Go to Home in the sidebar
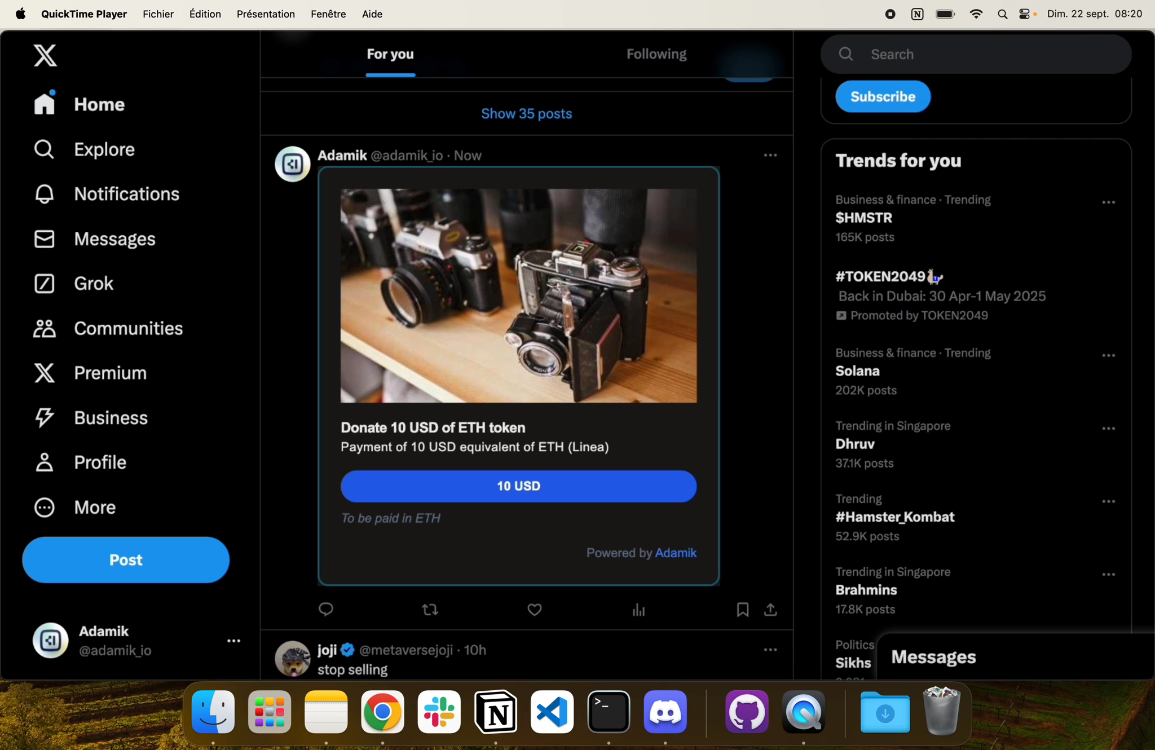Viewport: 1155px width, 750px height. 79,104
